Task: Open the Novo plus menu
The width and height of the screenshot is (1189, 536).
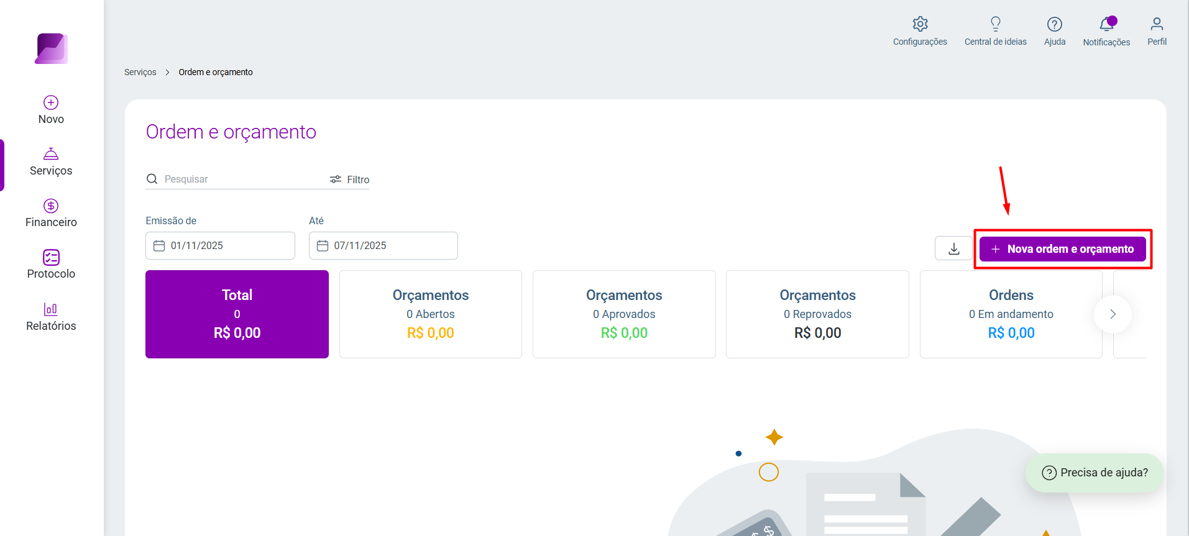Action: [x=51, y=110]
